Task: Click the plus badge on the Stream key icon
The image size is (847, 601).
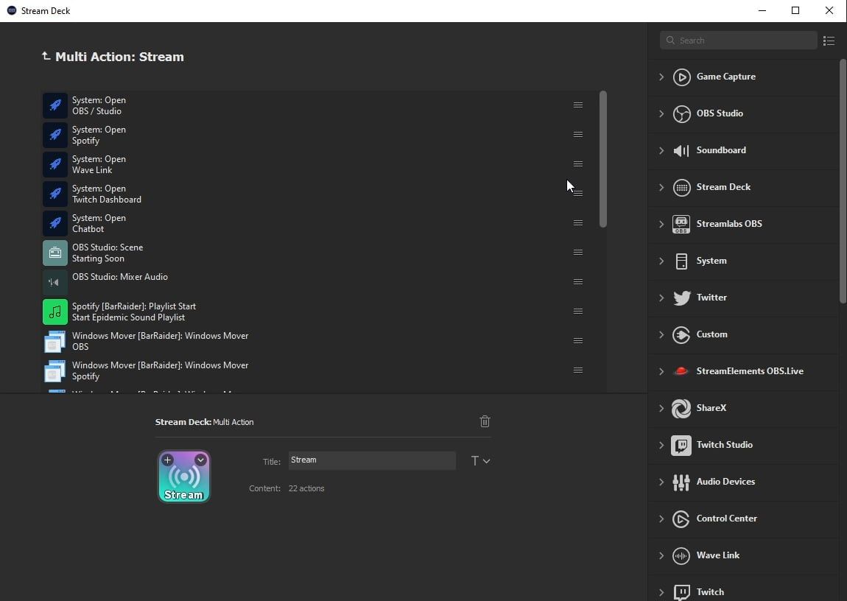Action: pos(168,460)
